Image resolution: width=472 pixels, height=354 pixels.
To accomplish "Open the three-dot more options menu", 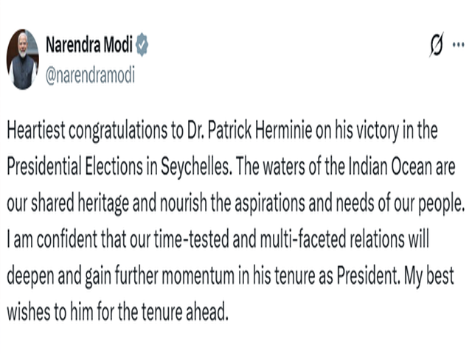I will tap(459, 46).
